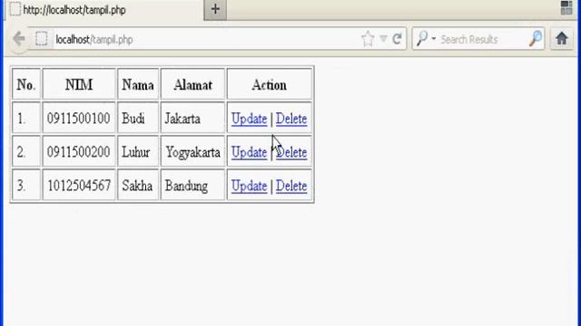Click Update link for Luhur
The width and height of the screenshot is (581, 326).
(249, 152)
